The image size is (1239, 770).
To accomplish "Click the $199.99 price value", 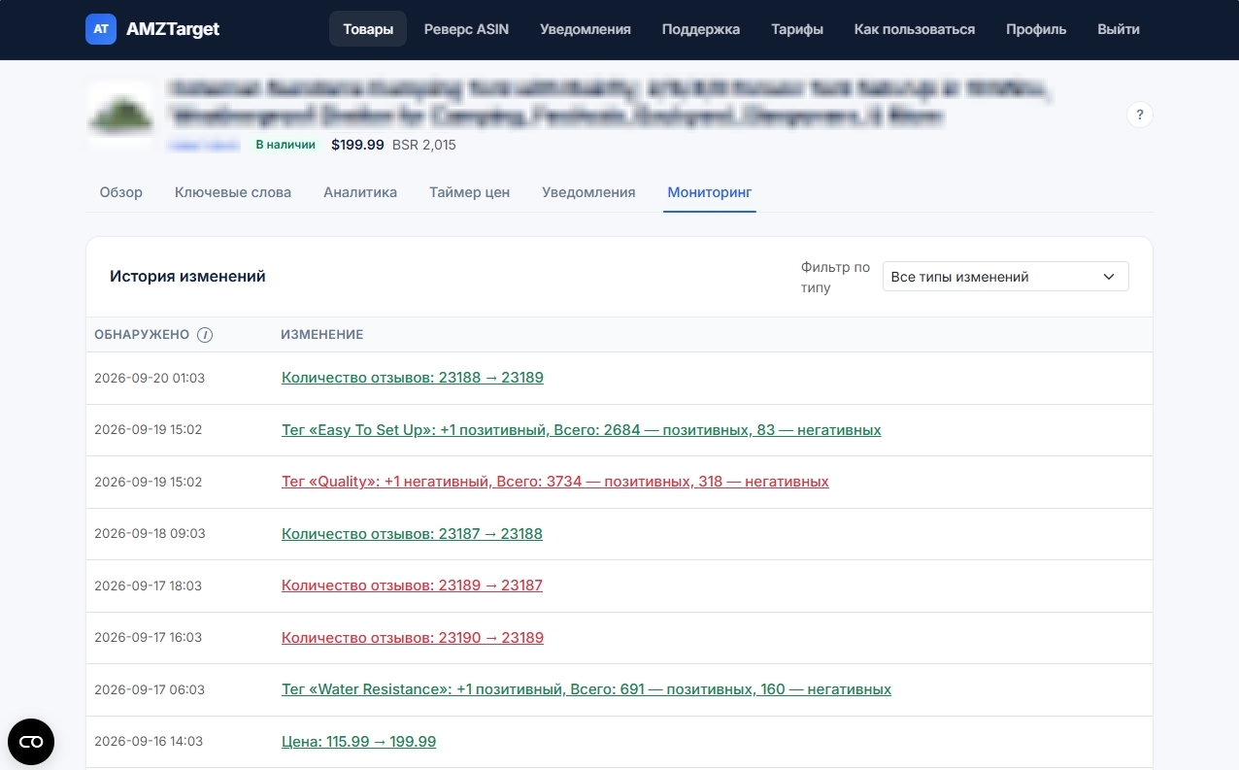I will click(357, 145).
